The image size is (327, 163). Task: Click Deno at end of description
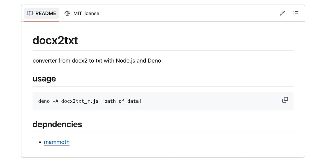coord(154,61)
